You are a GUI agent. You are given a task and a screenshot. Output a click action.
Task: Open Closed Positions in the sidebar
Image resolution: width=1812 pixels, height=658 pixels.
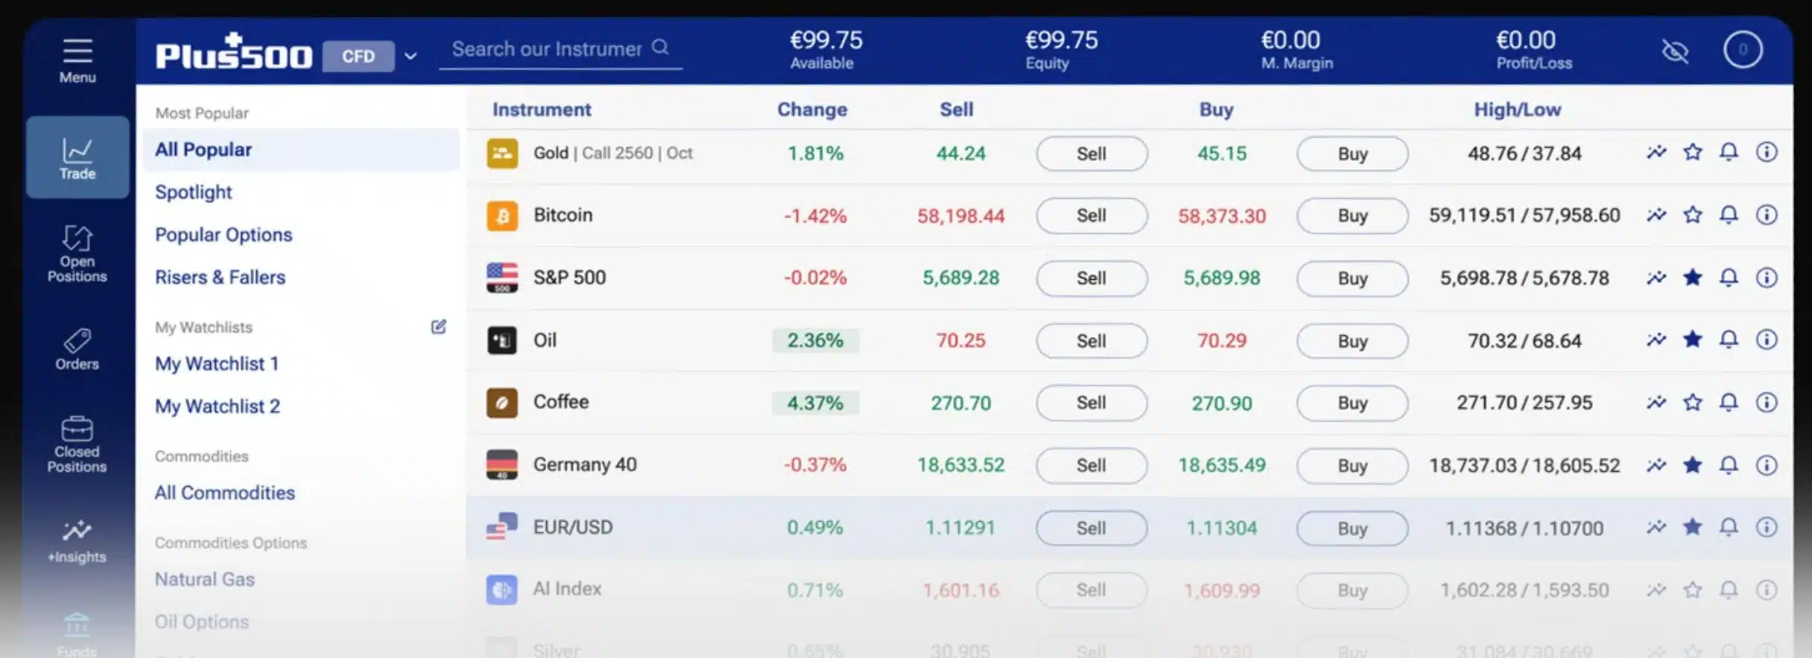click(x=77, y=444)
